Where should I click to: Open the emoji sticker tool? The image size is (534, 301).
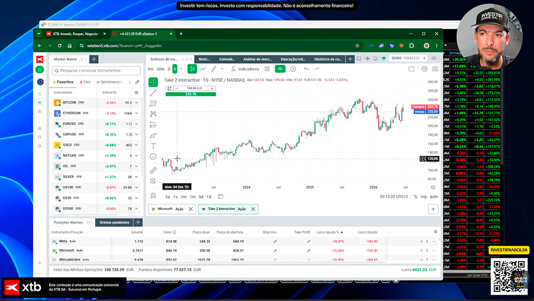(153, 156)
